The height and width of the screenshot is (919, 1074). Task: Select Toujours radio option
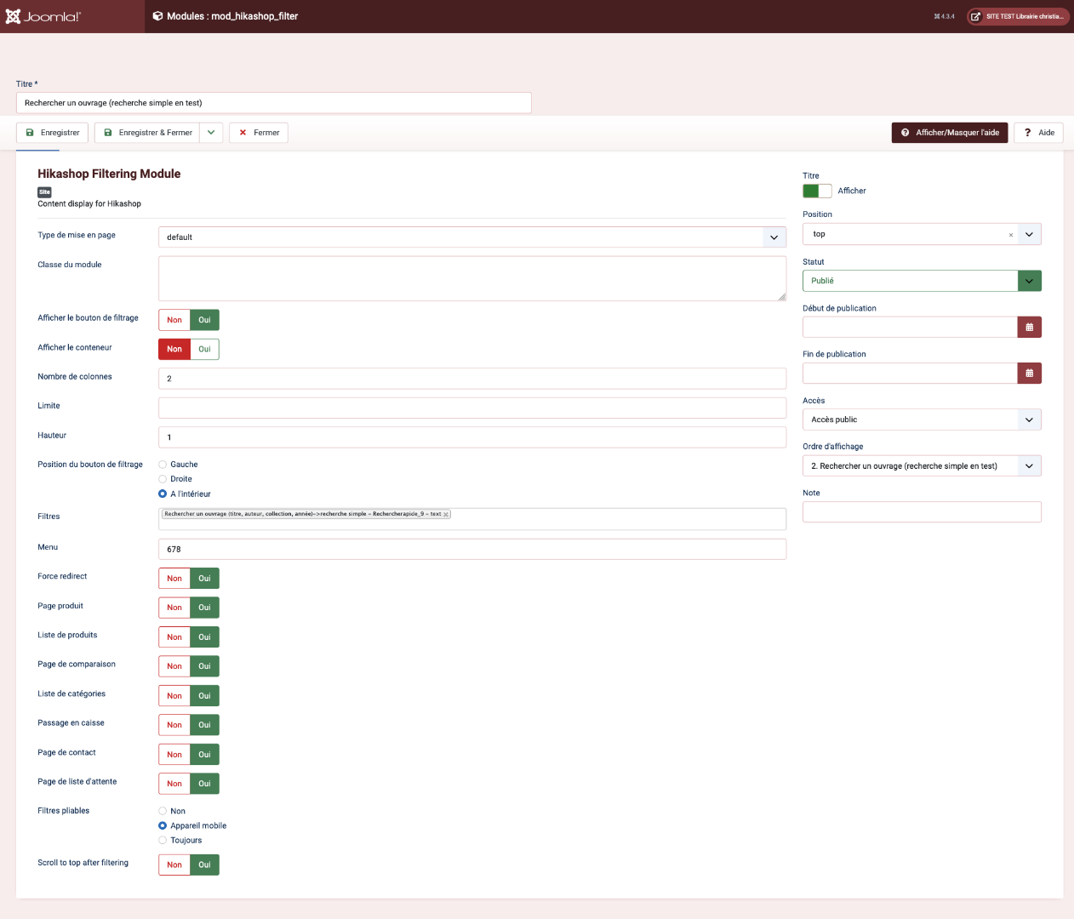pos(163,840)
